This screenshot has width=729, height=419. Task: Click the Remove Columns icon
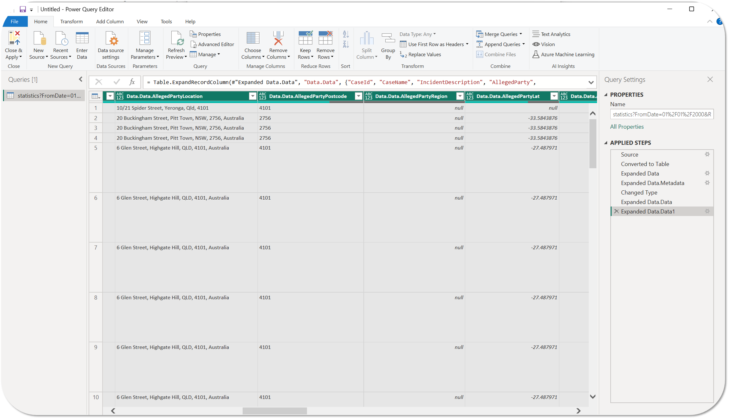(278, 39)
